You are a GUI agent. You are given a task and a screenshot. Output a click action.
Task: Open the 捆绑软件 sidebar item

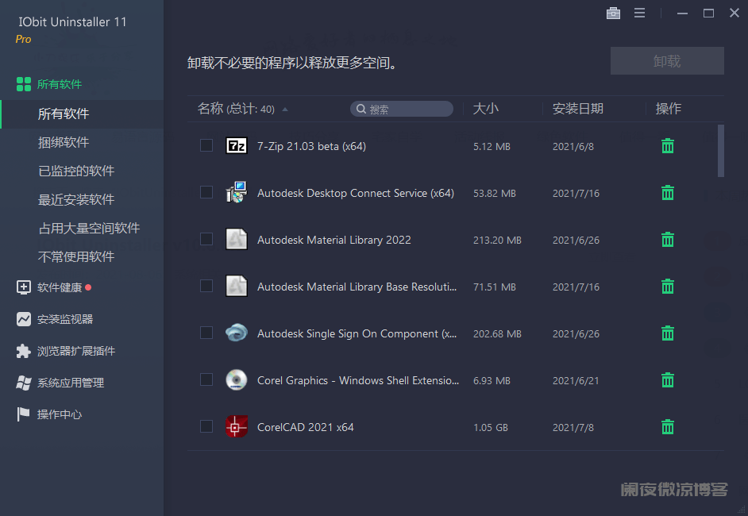point(64,142)
